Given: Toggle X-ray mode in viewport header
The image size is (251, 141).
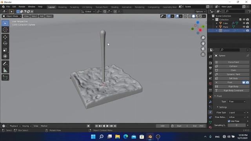Looking at the screenshot, I should pyautogui.click(x=185, y=16).
